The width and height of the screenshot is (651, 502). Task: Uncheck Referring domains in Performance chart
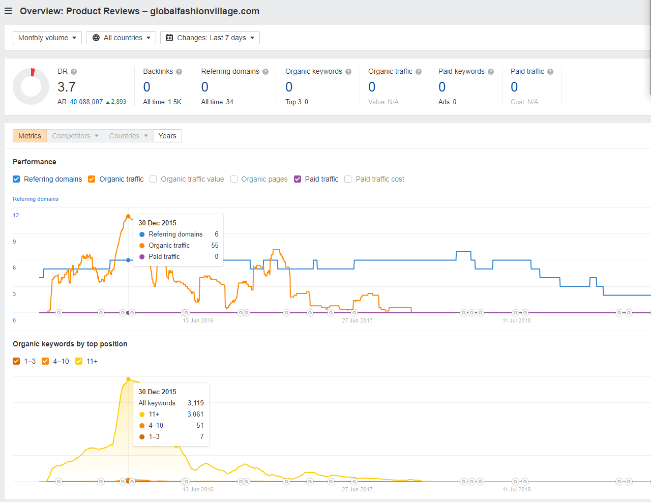16,179
